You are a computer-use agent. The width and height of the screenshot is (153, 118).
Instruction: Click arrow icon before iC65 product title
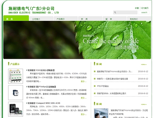(x=27, y=70)
